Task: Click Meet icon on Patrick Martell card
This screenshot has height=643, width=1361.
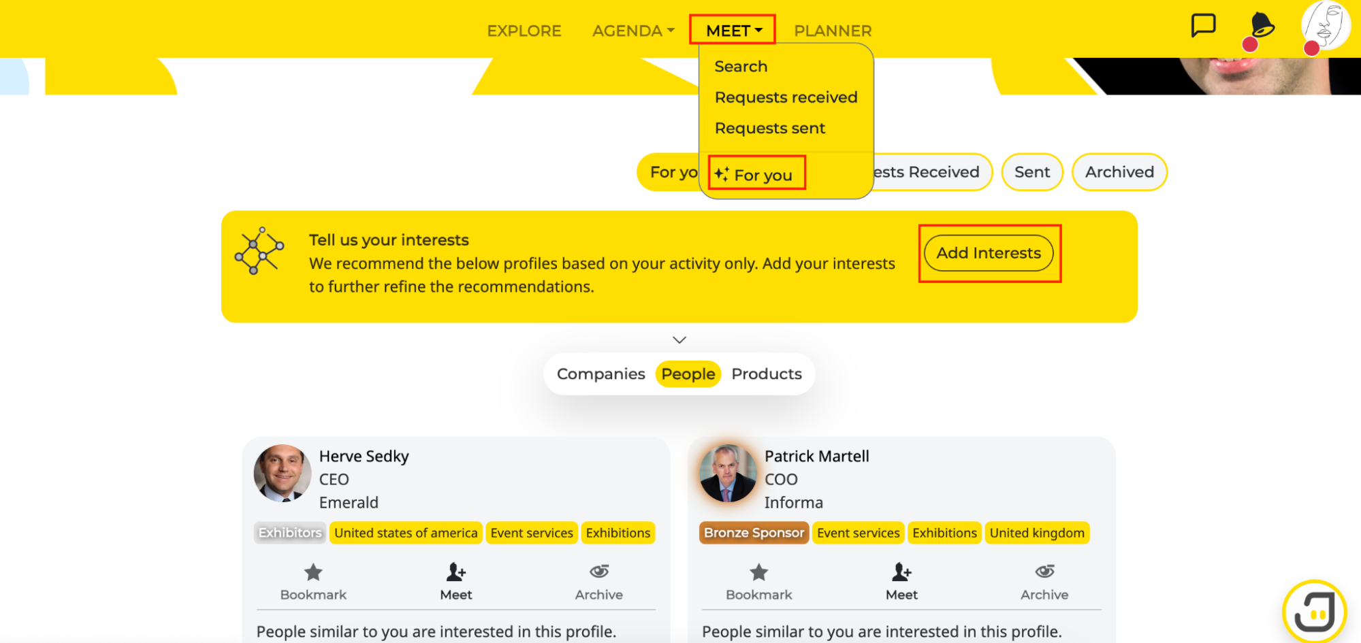Action: pyautogui.click(x=901, y=573)
